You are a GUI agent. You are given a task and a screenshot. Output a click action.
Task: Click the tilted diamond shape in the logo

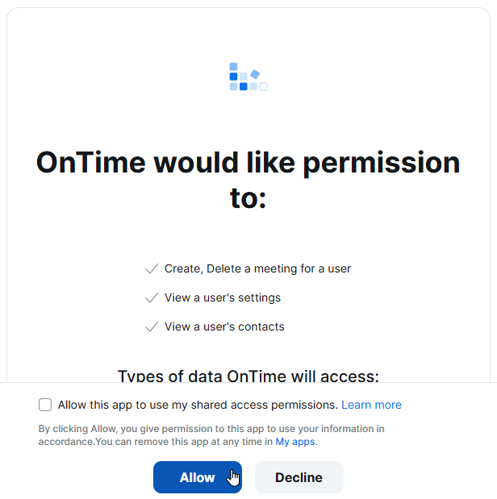255,74
